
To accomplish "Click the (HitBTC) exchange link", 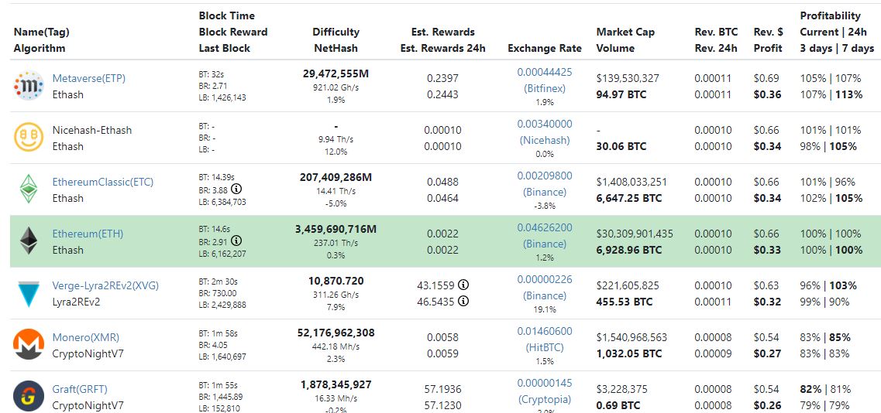I will pos(545,347).
